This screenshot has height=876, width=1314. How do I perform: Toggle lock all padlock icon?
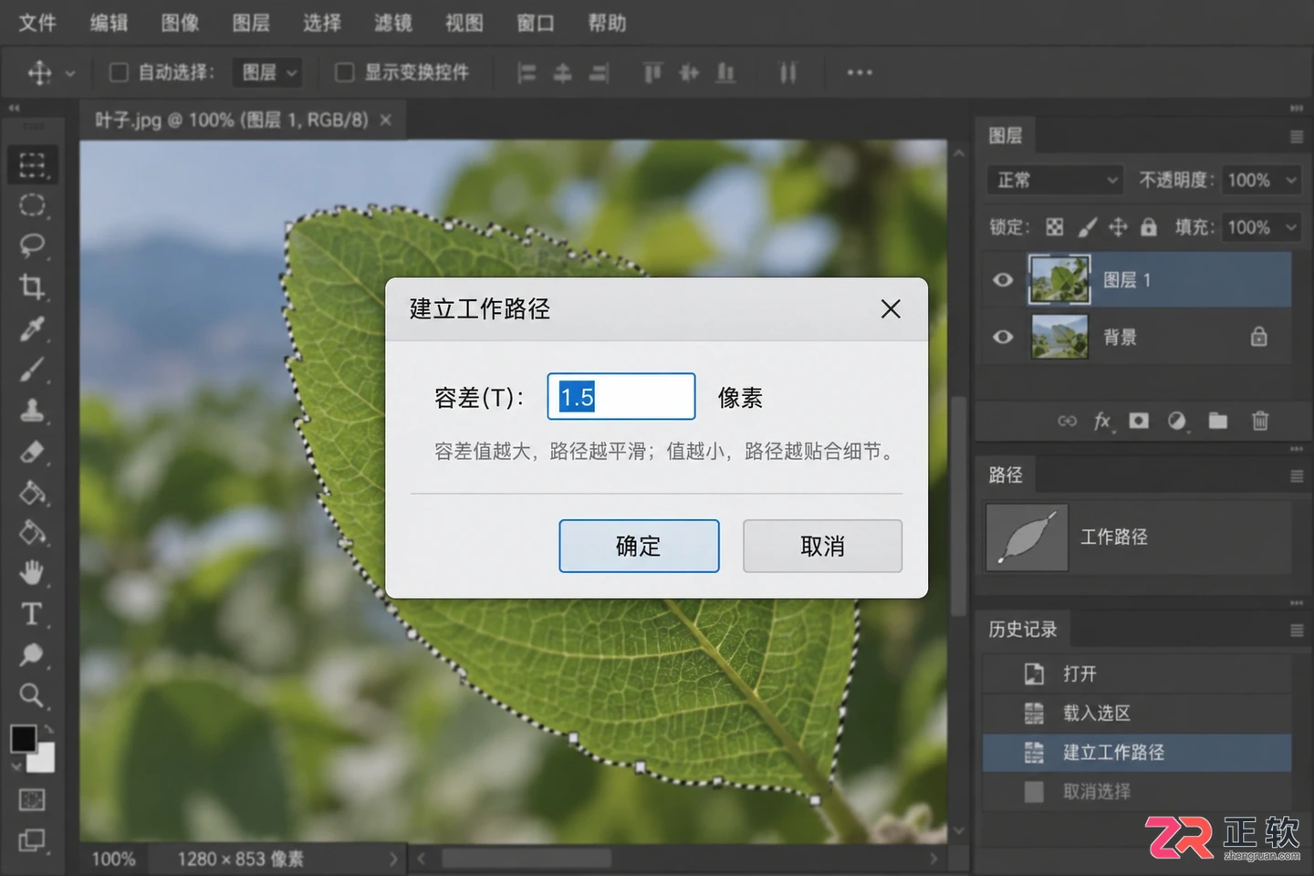(1149, 227)
